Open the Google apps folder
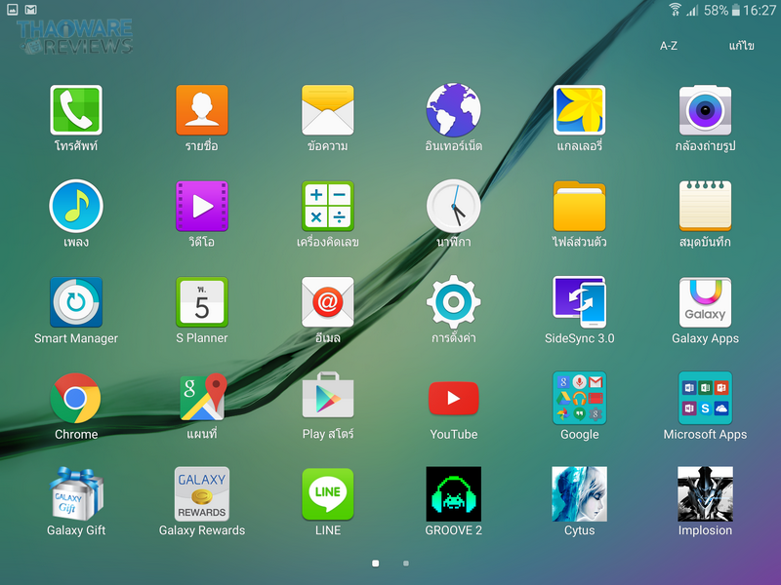 click(579, 398)
